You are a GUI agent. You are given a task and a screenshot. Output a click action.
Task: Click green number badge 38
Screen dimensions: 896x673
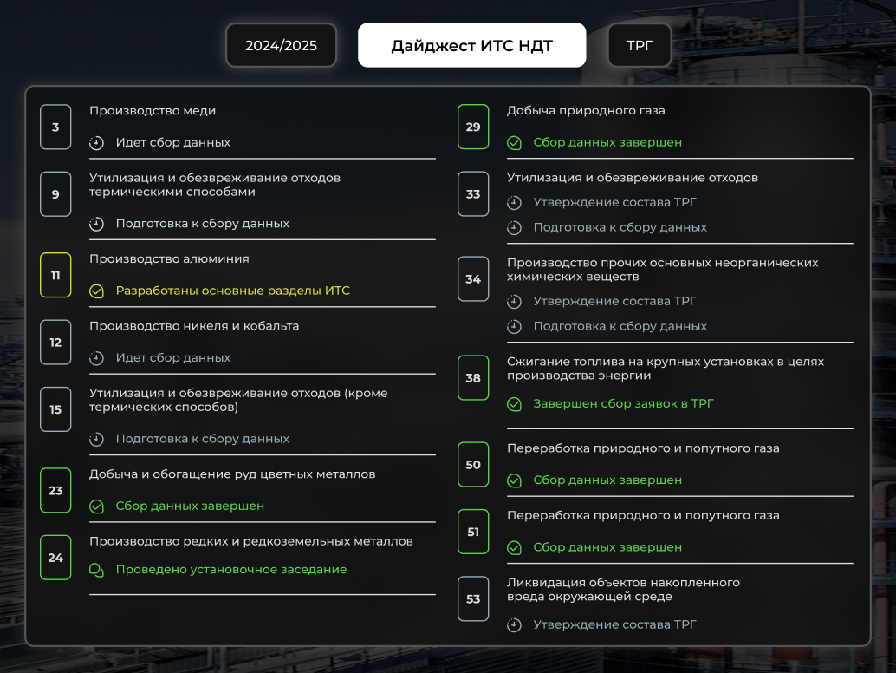(x=473, y=378)
